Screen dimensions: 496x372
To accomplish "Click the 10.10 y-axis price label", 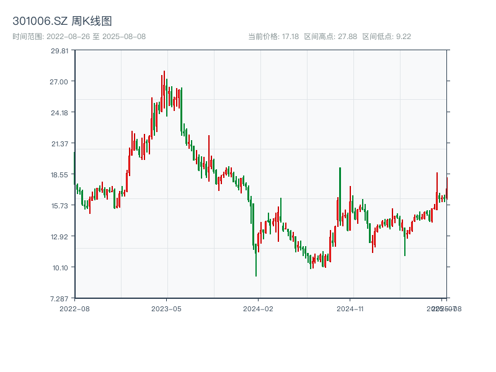I will 60,267.
